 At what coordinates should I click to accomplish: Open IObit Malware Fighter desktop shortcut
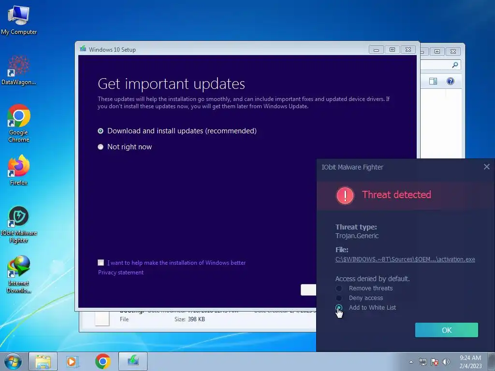pyautogui.click(x=19, y=225)
